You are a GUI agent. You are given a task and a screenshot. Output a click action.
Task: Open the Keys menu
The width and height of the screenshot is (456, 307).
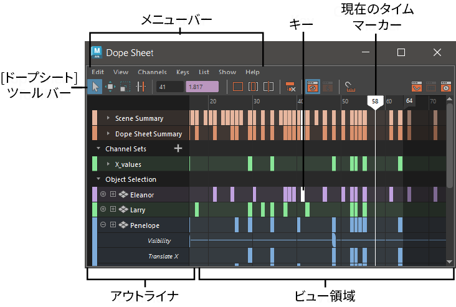tap(183, 72)
